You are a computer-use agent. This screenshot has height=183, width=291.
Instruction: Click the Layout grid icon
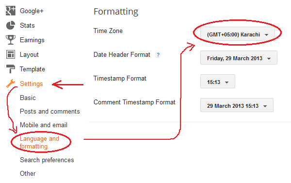click(11, 54)
